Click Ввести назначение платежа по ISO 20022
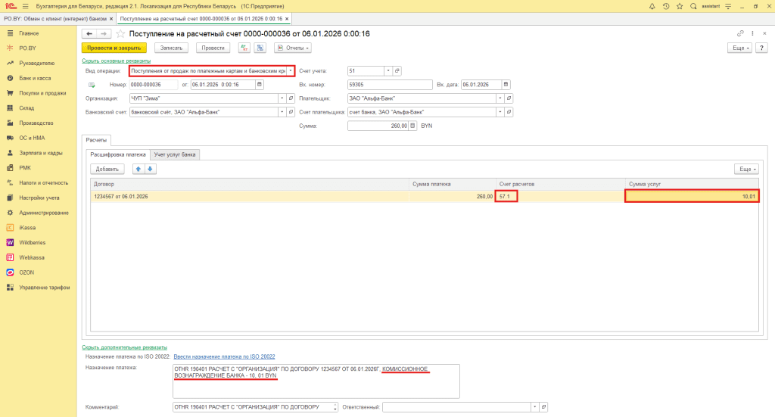 (x=224, y=356)
